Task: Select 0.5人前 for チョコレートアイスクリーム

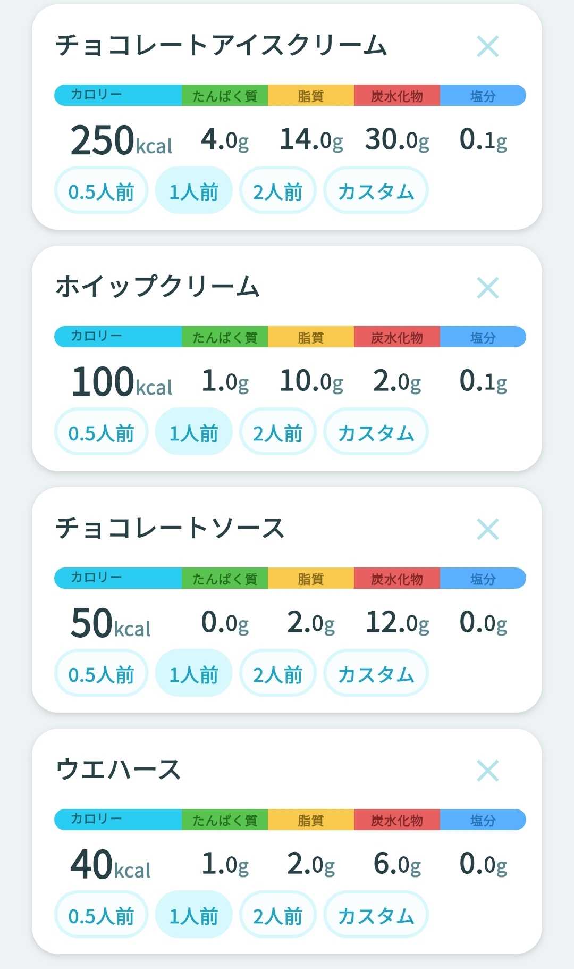Action: [101, 190]
